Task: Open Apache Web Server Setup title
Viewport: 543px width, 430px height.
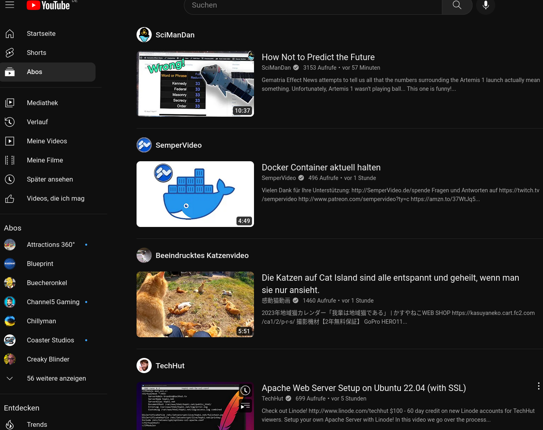Action: click(x=363, y=388)
